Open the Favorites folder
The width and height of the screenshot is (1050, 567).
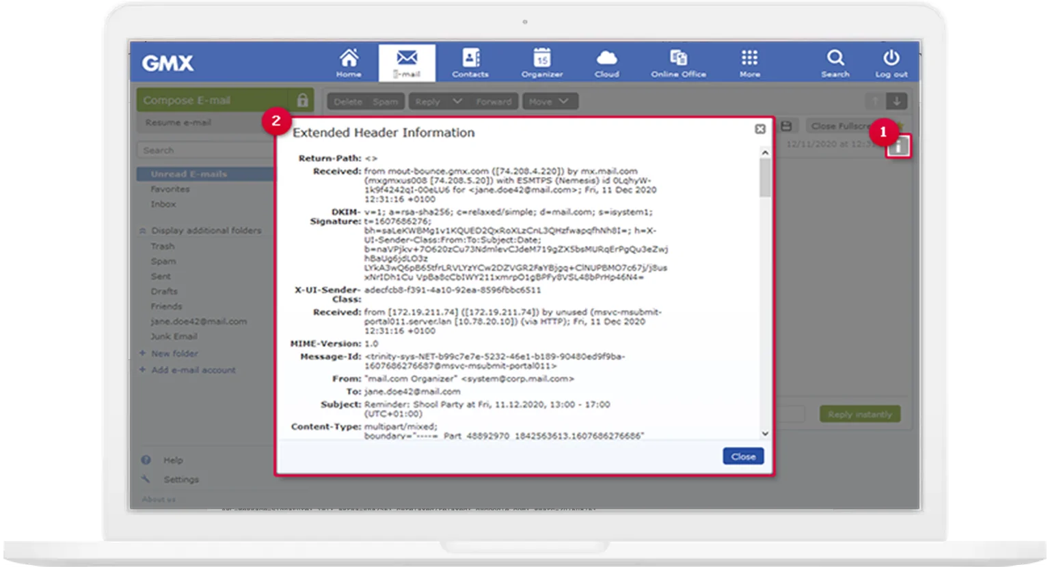(170, 189)
